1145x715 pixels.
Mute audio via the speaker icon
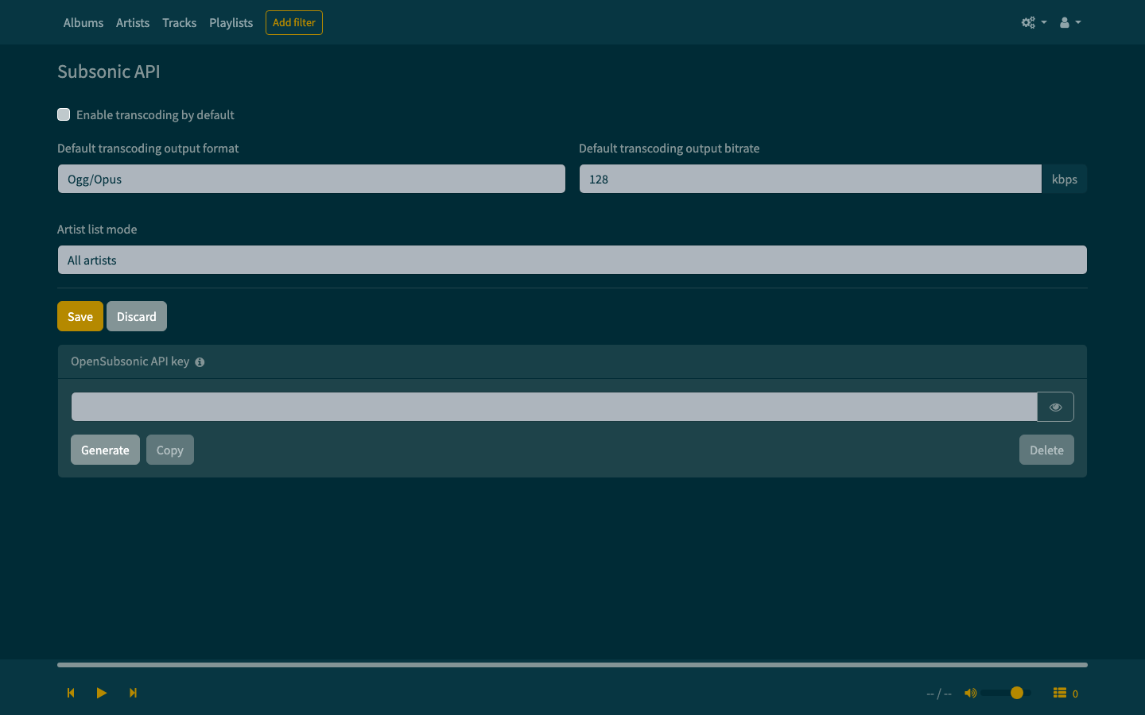click(x=970, y=693)
